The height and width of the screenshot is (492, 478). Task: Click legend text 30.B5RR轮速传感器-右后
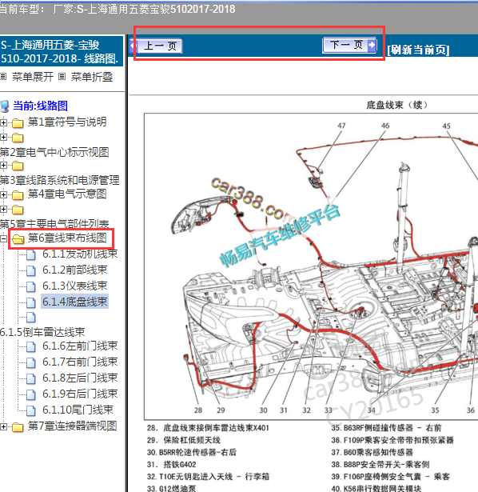192,452
